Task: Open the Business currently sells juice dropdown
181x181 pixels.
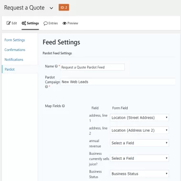Action: [140, 158]
